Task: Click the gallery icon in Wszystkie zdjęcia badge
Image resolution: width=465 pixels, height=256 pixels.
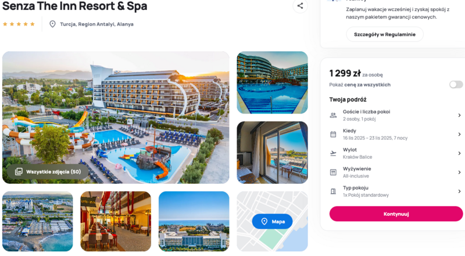Action: (x=19, y=172)
